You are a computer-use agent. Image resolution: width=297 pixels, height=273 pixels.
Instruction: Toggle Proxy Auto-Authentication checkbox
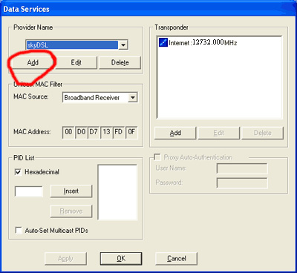coord(157,157)
